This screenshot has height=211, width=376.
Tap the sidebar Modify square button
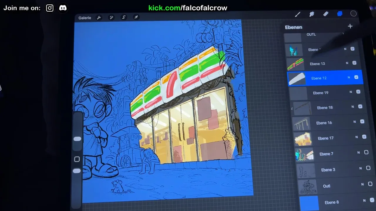coord(77,159)
